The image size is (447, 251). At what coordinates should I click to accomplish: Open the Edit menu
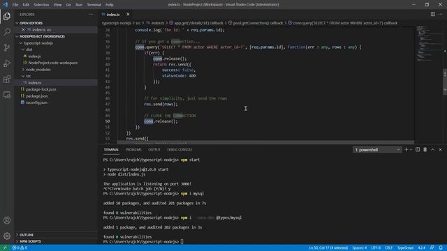(26, 5)
